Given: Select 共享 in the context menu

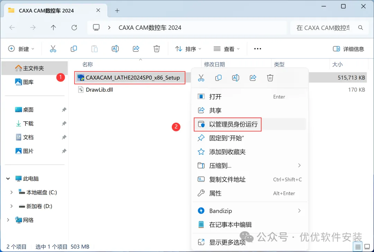Looking at the screenshot, I should tap(249, 110).
